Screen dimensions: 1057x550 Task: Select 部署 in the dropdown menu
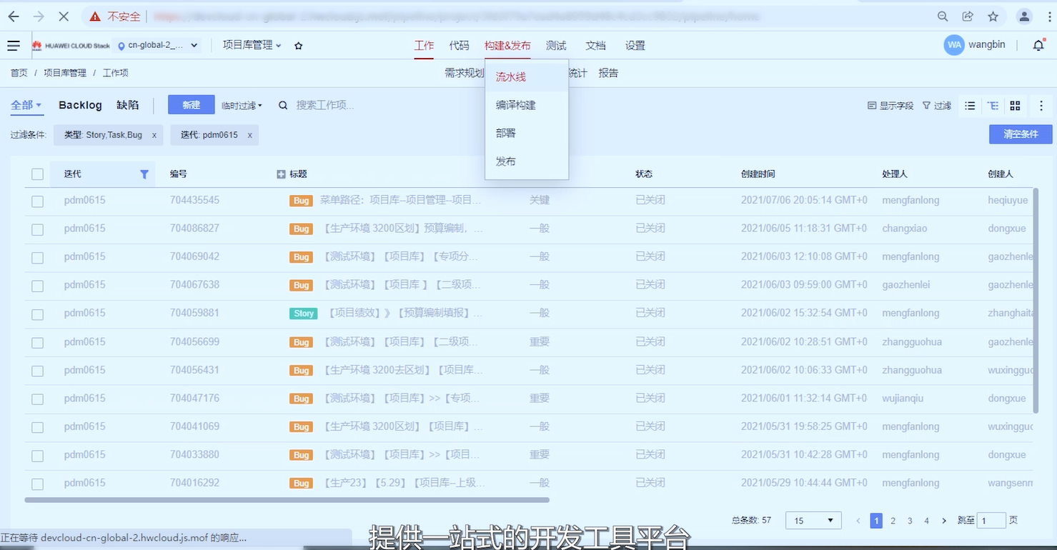tap(527, 133)
